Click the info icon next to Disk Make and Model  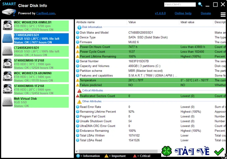(77, 33)
